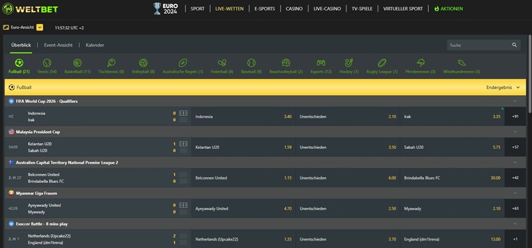
Task: Expand +91 markets for Indonesia vs Irak
Action: [x=515, y=116]
